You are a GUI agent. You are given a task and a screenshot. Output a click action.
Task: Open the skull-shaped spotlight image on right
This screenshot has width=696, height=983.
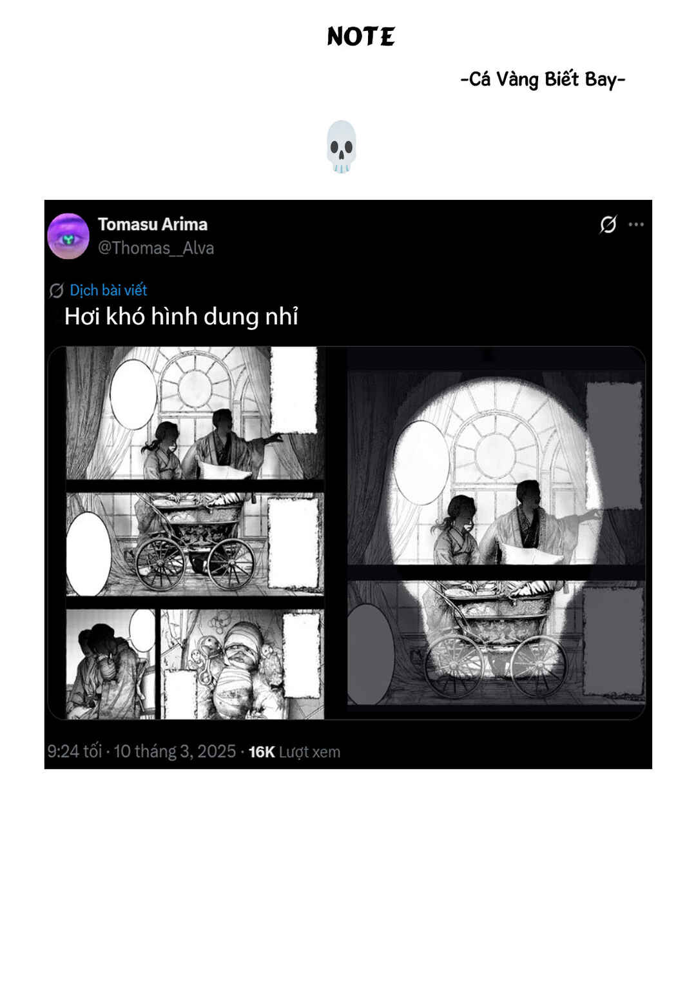496,533
